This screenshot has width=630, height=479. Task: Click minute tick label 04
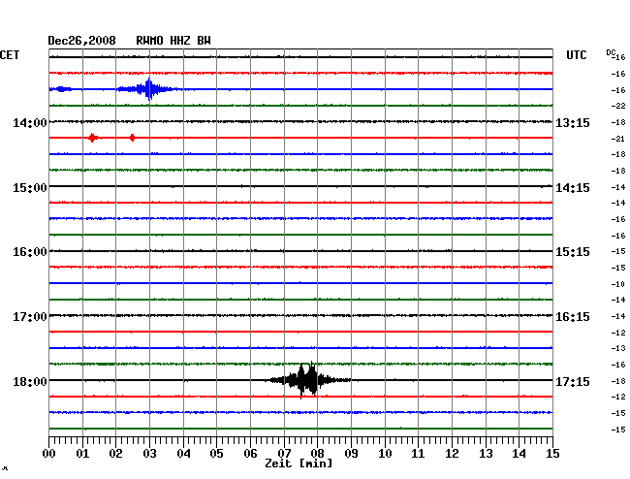183,454
